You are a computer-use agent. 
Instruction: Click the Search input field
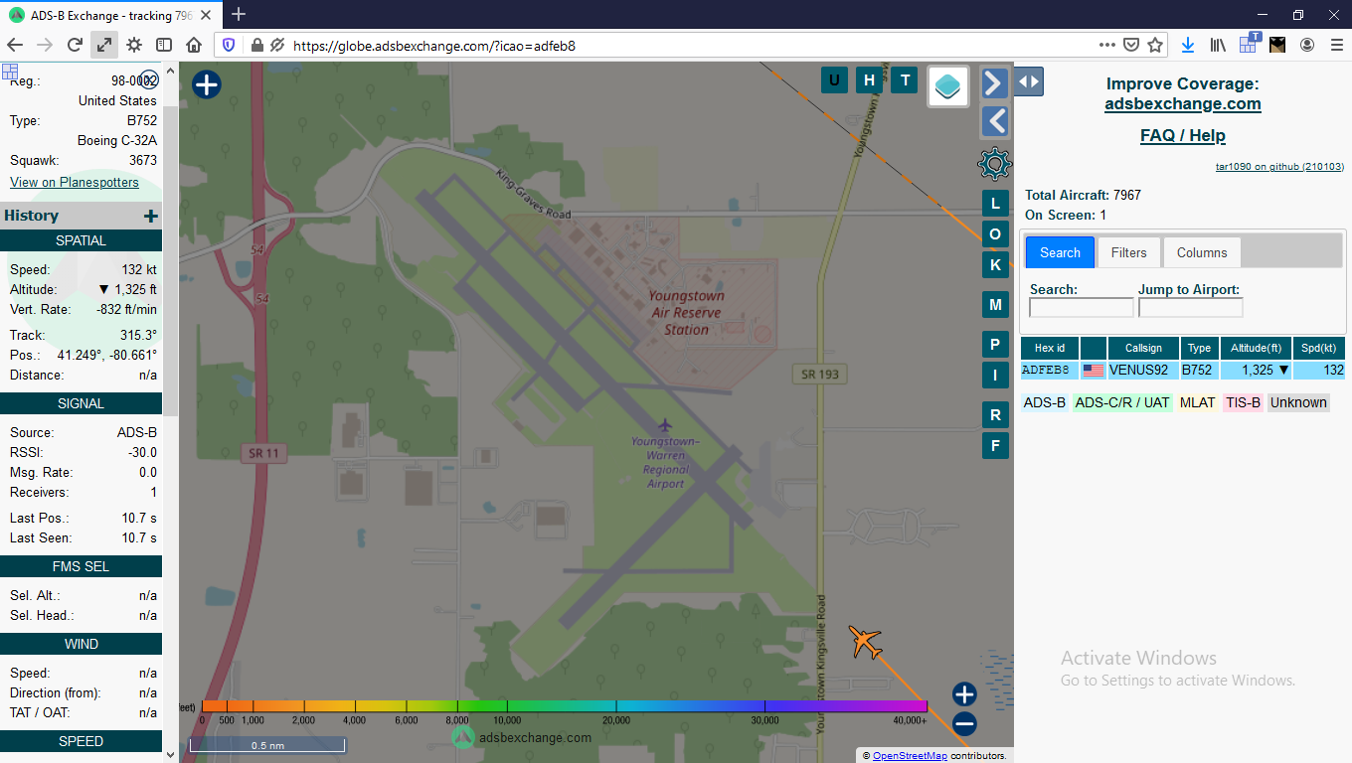(1081, 308)
